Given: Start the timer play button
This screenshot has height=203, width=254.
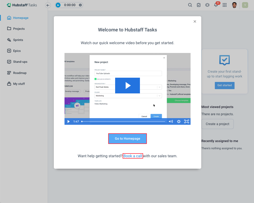Looking at the screenshot, I should coord(58,5).
